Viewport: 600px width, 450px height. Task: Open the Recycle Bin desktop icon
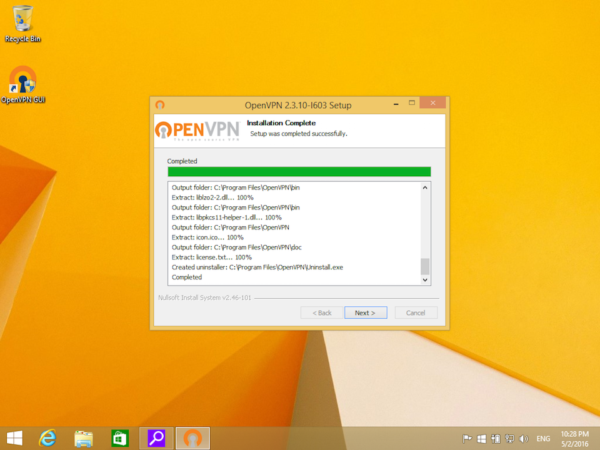[x=22, y=24]
